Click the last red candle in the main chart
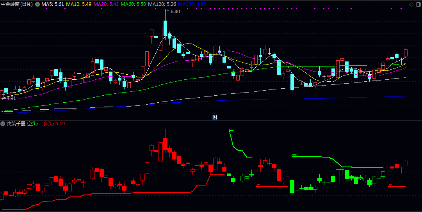The image size is (422, 212). [406, 53]
